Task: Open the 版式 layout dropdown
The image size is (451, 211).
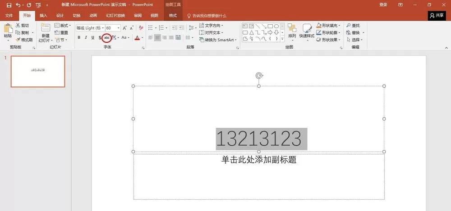Action: pos(62,26)
